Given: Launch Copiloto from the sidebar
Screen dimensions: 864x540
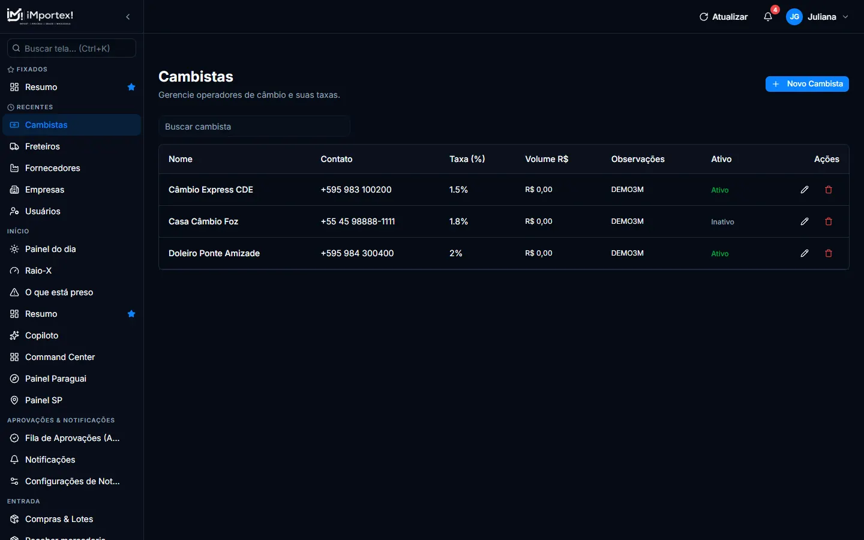Looking at the screenshot, I should pyautogui.click(x=72, y=335).
